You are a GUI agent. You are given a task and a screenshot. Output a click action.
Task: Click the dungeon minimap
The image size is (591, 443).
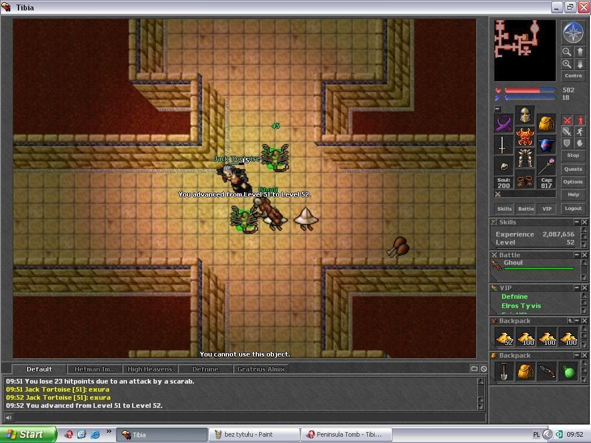tap(525, 51)
